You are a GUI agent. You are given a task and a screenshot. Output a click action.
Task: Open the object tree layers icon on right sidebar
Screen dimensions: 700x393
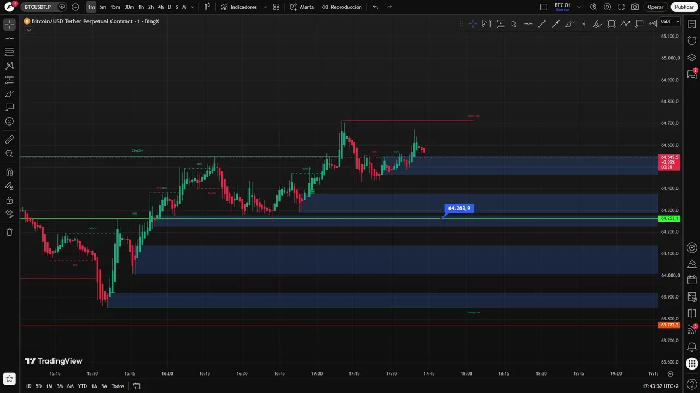pyautogui.click(x=692, y=57)
